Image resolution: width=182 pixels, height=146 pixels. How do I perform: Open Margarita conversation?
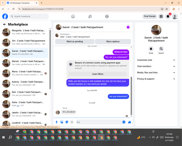point(24,32)
